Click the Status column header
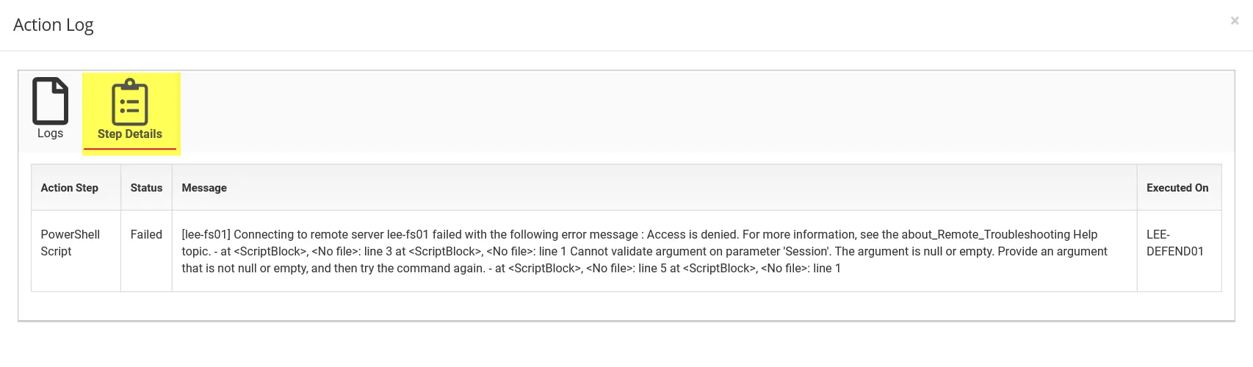This screenshot has width=1253, height=367. 146,188
